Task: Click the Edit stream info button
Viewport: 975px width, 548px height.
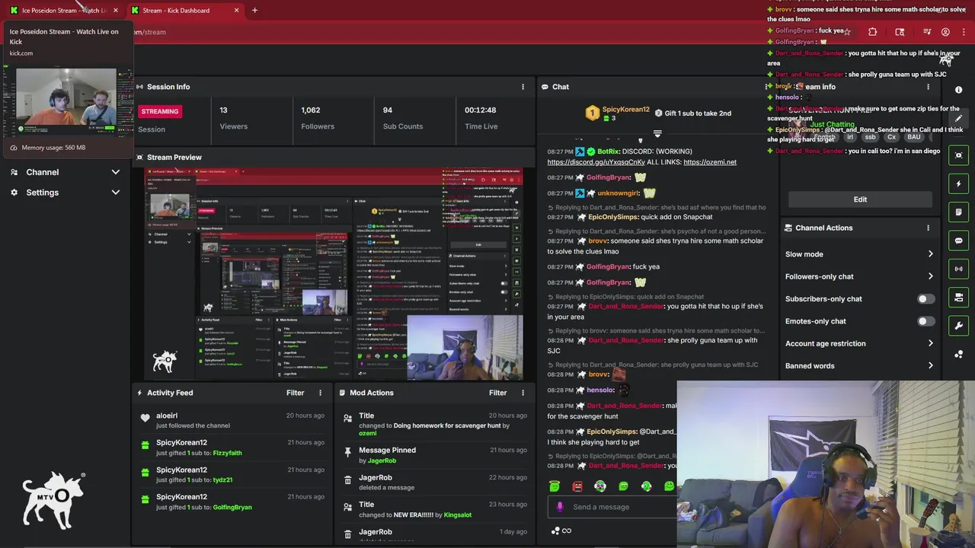Action: [860, 199]
